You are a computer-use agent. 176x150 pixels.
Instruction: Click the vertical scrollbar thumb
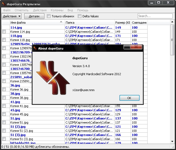[x=172, y=40]
